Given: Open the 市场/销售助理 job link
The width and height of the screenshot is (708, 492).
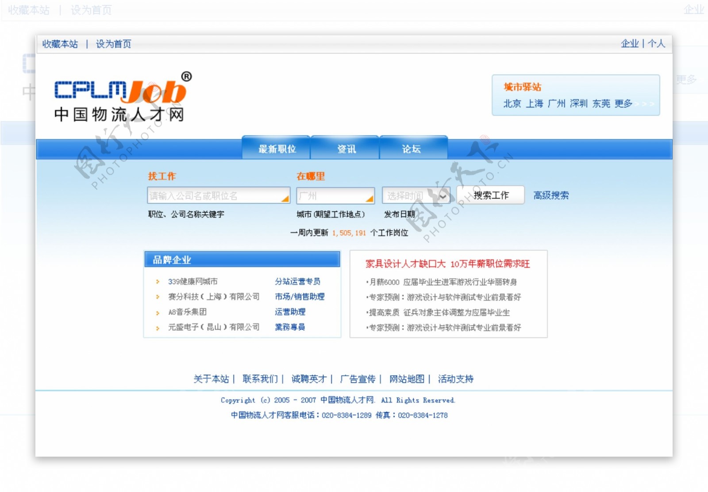Looking at the screenshot, I should click(300, 297).
